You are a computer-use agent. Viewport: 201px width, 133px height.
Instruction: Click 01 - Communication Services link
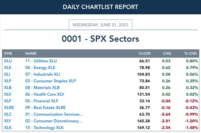[x=54, y=114]
